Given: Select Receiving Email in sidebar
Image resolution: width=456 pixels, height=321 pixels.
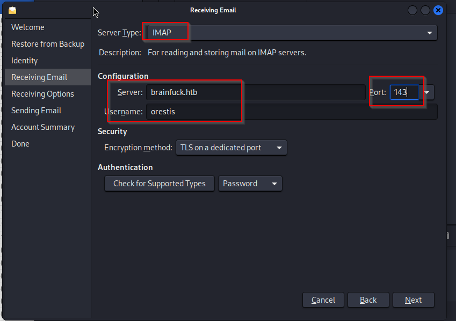Looking at the screenshot, I should 39,77.
